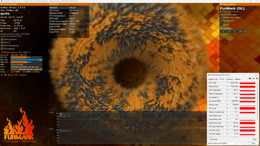Select the Sensors tab in GPU-Z
Screen dimensions: 260x146
pyautogui.click(x=222, y=79)
